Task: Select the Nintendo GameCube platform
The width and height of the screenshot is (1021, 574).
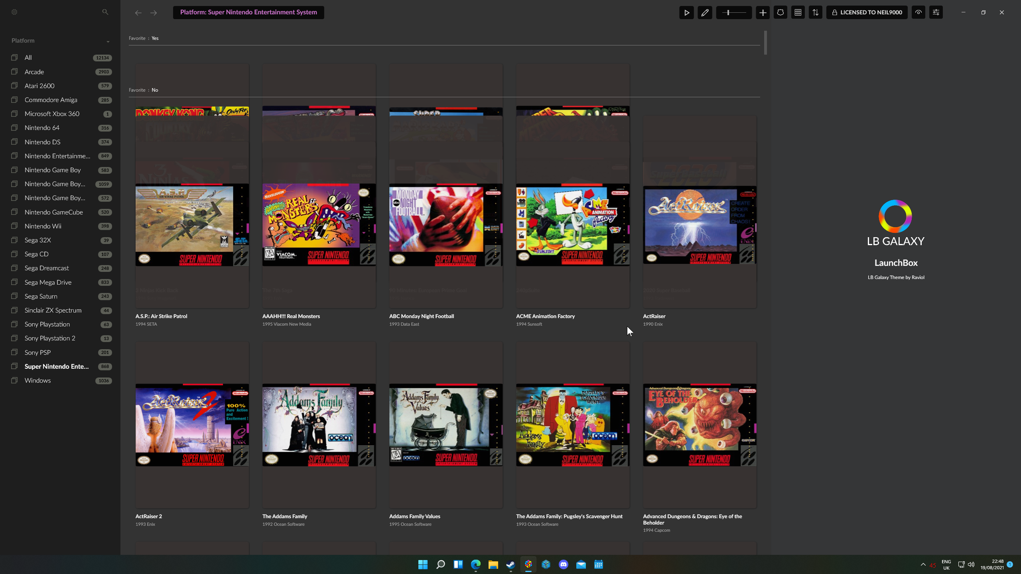Action: pyautogui.click(x=61, y=212)
